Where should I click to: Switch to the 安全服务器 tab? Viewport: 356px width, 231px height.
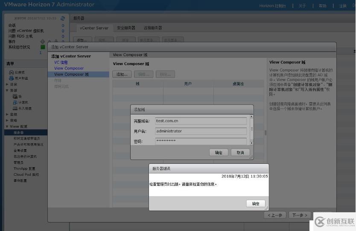(x=126, y=28)
